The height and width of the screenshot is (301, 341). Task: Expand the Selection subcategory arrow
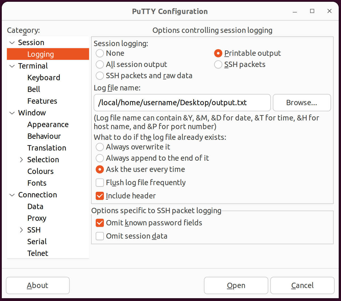pos(21,160)
